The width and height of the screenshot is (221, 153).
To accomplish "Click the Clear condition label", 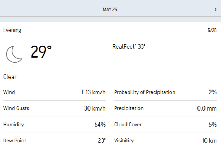I will click(x=10, y=77).
